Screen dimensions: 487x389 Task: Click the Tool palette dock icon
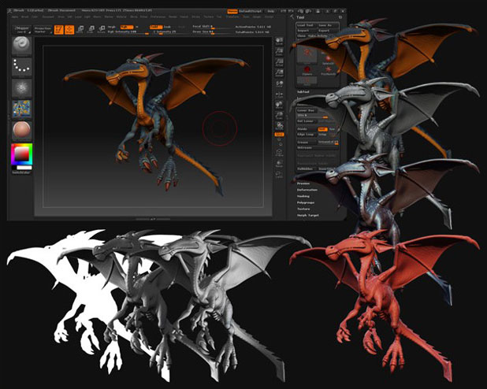[x=340, y=17]
